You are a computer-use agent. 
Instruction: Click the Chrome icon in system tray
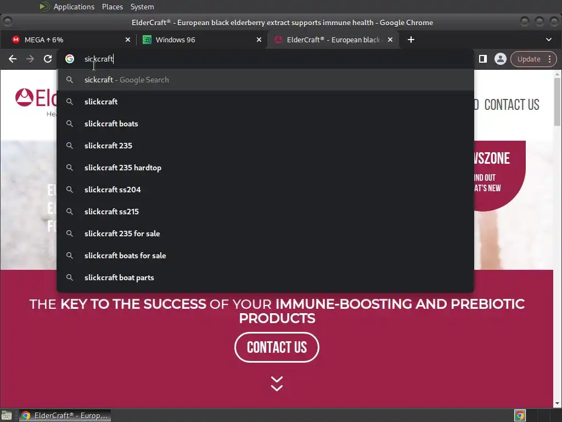[x=520, y=415]
